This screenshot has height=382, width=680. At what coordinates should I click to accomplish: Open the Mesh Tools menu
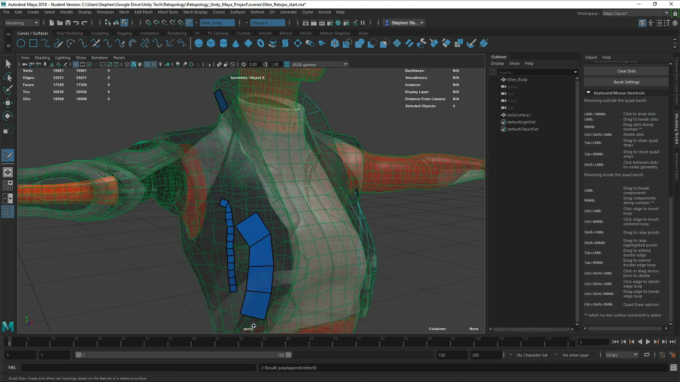(168, 12)
